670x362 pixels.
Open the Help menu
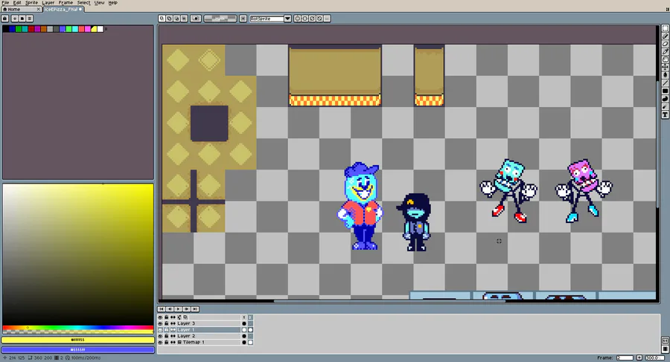[113, 2]
